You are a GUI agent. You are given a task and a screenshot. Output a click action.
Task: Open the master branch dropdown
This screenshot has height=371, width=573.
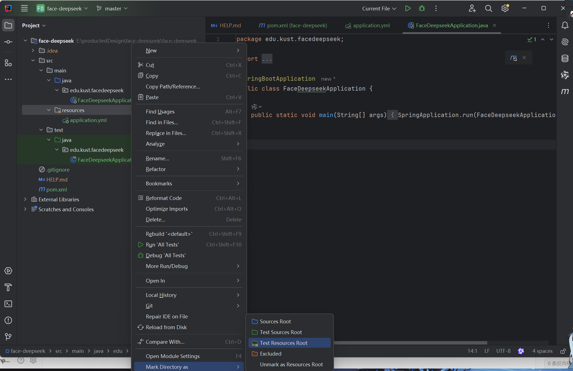tap(113, 9)
